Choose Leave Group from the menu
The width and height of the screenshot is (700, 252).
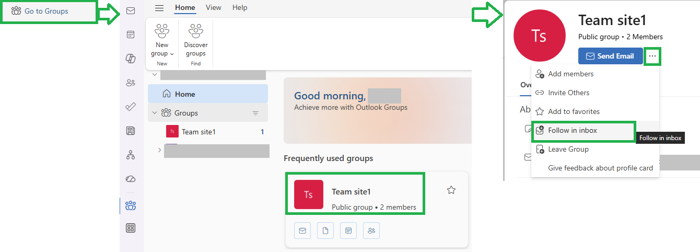click(595, 149)
